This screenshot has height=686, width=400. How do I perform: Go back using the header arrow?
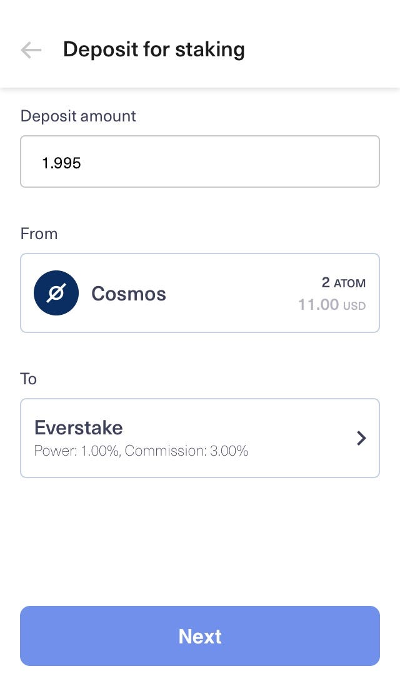31,50
